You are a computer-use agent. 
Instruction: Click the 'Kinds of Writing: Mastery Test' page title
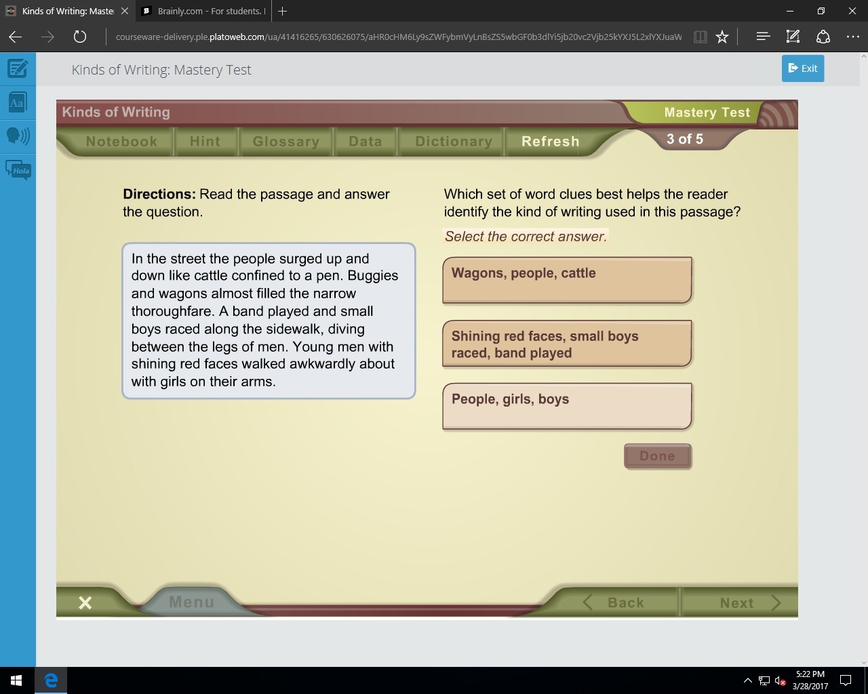tap(161, 70)
